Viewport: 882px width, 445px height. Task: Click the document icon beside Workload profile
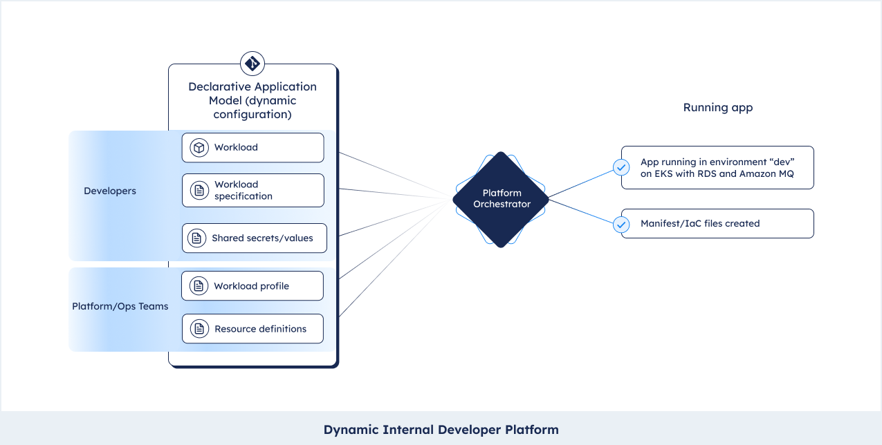tap(199, 286)
